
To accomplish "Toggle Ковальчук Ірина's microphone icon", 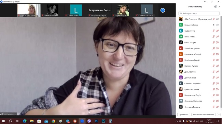I will (214, 25).
